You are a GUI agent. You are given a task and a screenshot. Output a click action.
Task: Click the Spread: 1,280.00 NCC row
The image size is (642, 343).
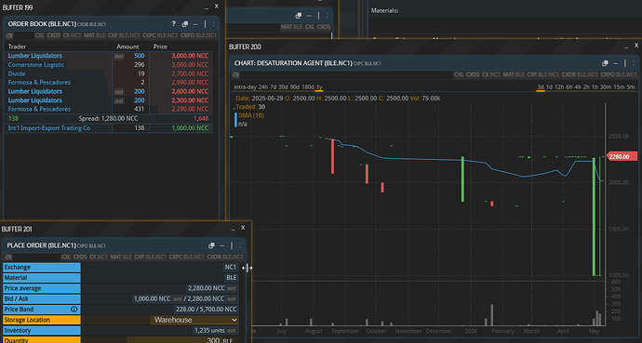[x=108, y=119]
